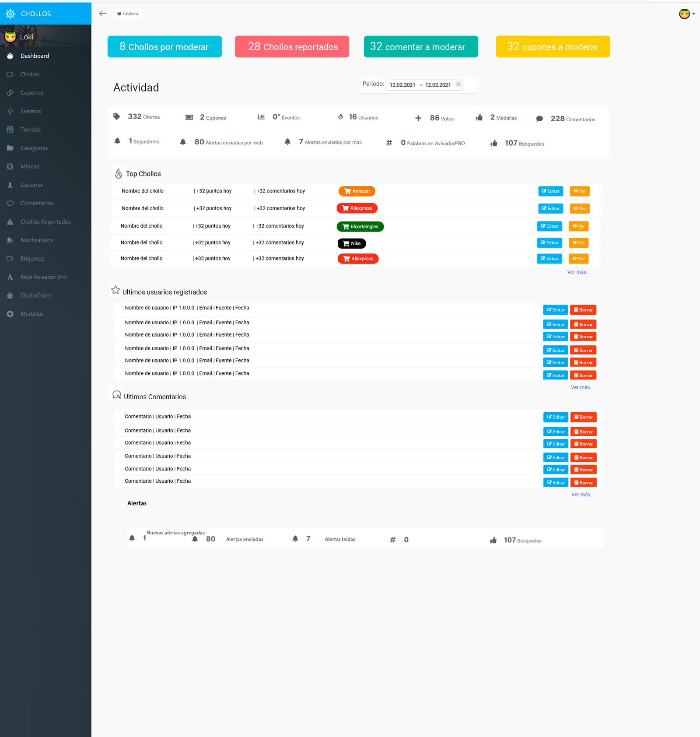This screenshot has width=700, height=737.
Task: Open the user avatar menu at top right
Action: tap(686, 14)
